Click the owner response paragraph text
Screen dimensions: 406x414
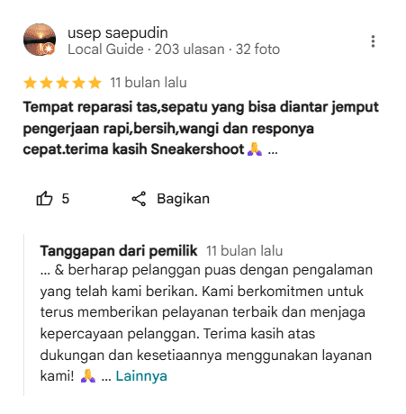click(206, 322)
